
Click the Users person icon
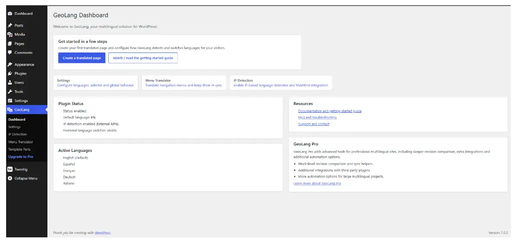point(10,82)
